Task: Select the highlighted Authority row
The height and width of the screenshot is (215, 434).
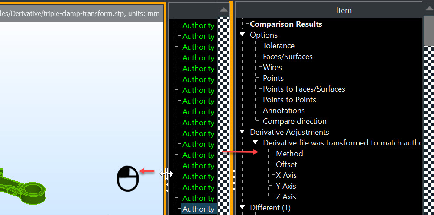Action: click(198, 209)
